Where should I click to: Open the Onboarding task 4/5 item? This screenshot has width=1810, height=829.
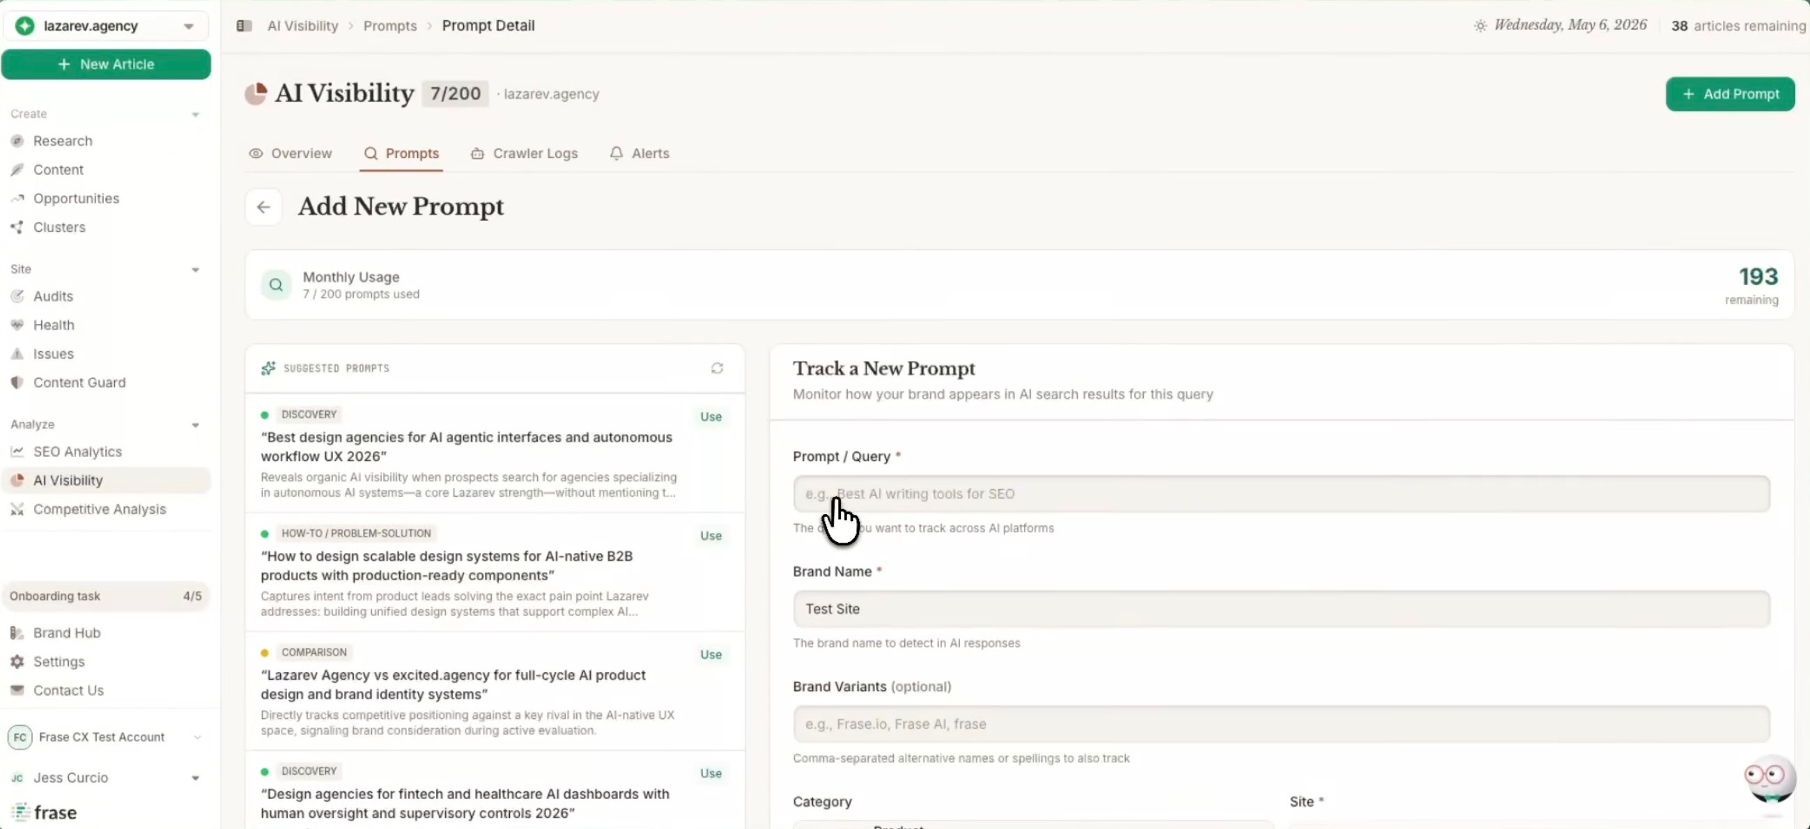pos(105,596)
